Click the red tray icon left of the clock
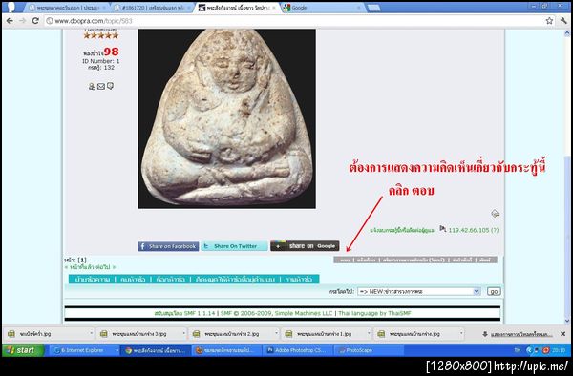This screenshot has width=573, height=376. coord(546,350)
